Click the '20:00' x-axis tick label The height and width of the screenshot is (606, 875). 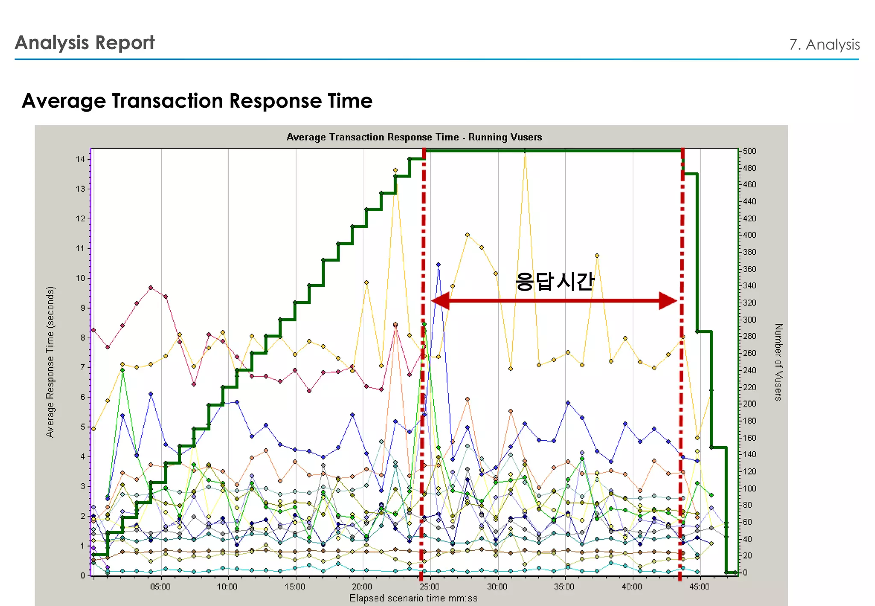[362, 586]
